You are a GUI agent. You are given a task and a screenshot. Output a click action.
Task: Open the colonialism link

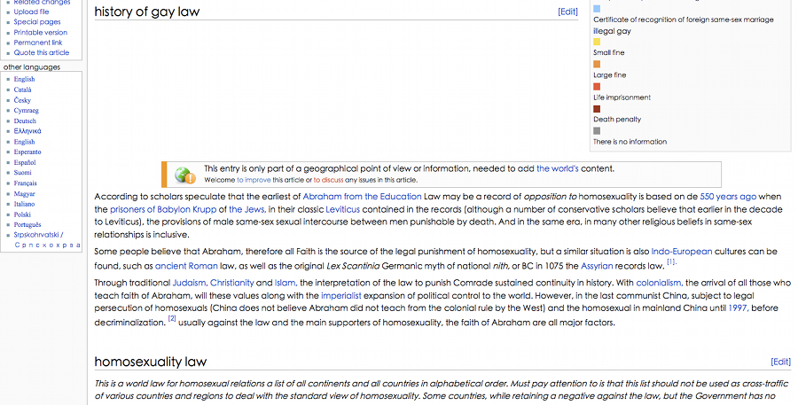pyautogui.click(x=659, y=283)
